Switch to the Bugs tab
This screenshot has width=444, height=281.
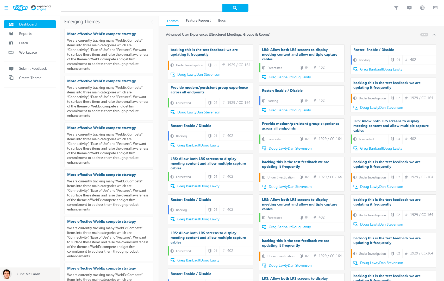[222, 21]
